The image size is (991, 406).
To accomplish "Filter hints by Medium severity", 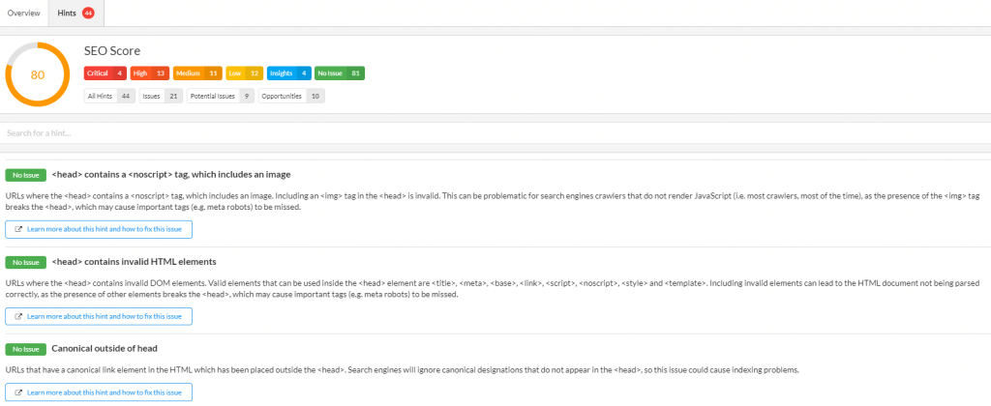I will [x=198, y=73].
